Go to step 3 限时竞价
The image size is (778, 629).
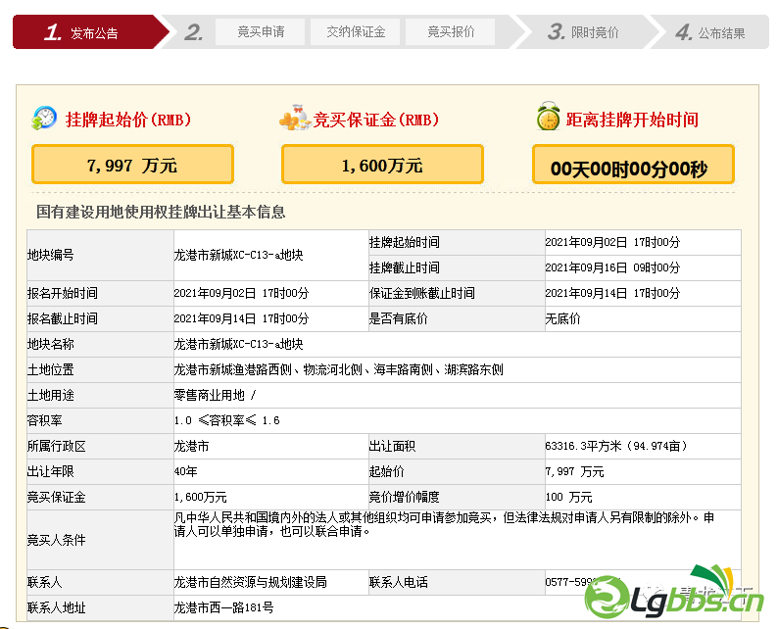(x=584, y=32)
